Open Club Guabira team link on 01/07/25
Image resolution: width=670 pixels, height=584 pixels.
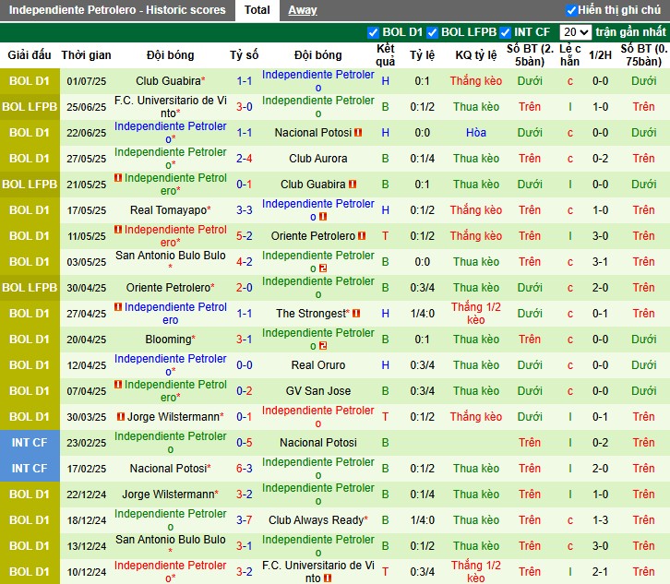tap(168, 81)
